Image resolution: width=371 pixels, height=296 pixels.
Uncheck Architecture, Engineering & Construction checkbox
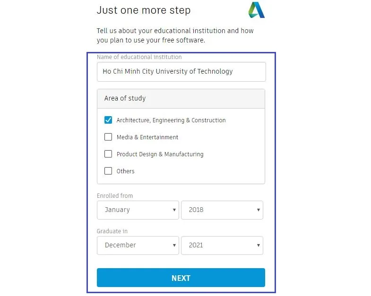pos(108,120)
